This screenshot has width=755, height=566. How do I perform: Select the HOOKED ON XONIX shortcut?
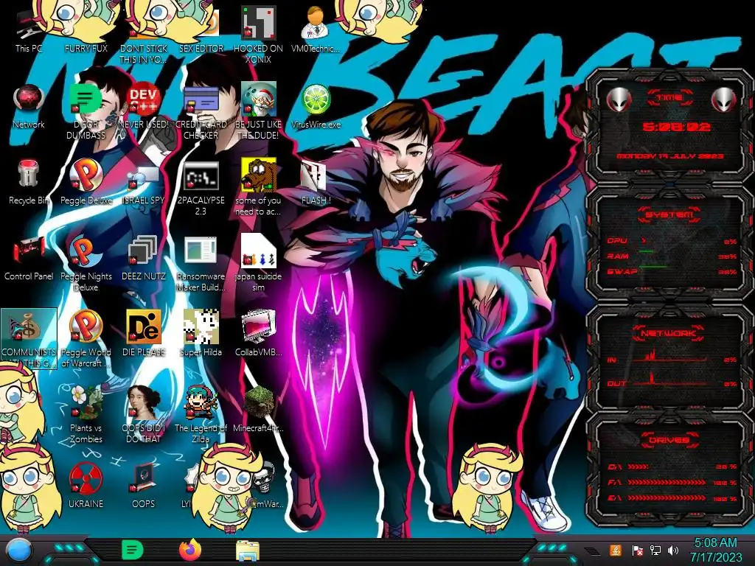click(259, 35)
